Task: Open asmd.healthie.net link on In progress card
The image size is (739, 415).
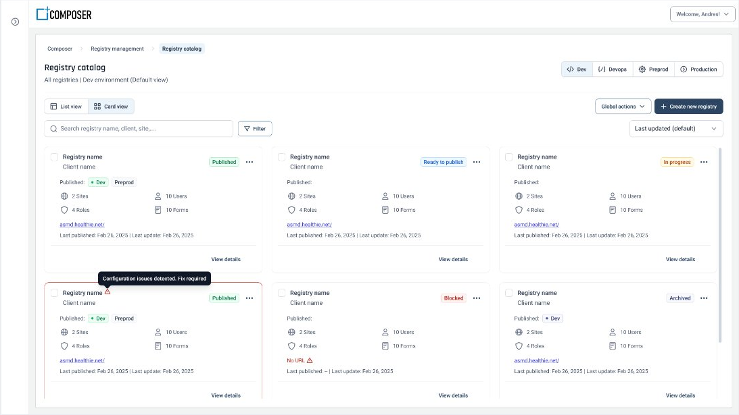Action: pyautogui.click(x=536, y=225)
